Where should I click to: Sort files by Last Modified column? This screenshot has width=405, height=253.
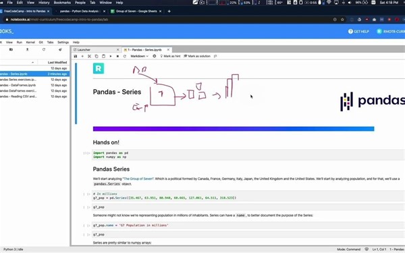(x=57, y=63)
